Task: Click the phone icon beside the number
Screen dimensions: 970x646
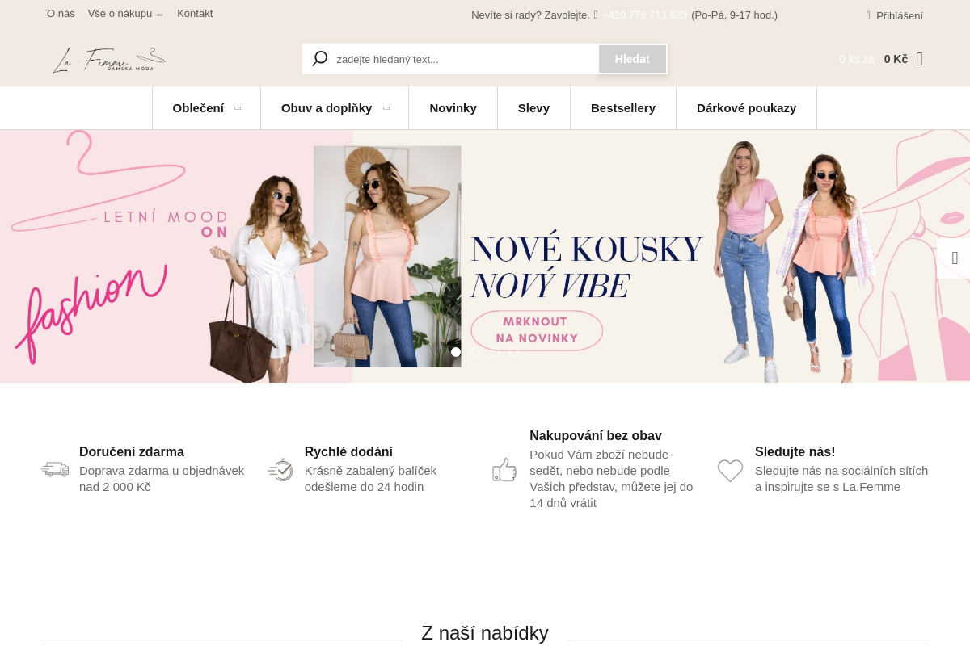Action: pyautogui.click(x=596, y=15)
